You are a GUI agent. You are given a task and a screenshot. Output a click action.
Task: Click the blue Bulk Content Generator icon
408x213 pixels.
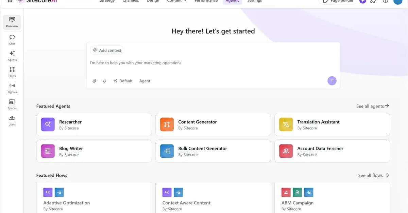[167, 151]
